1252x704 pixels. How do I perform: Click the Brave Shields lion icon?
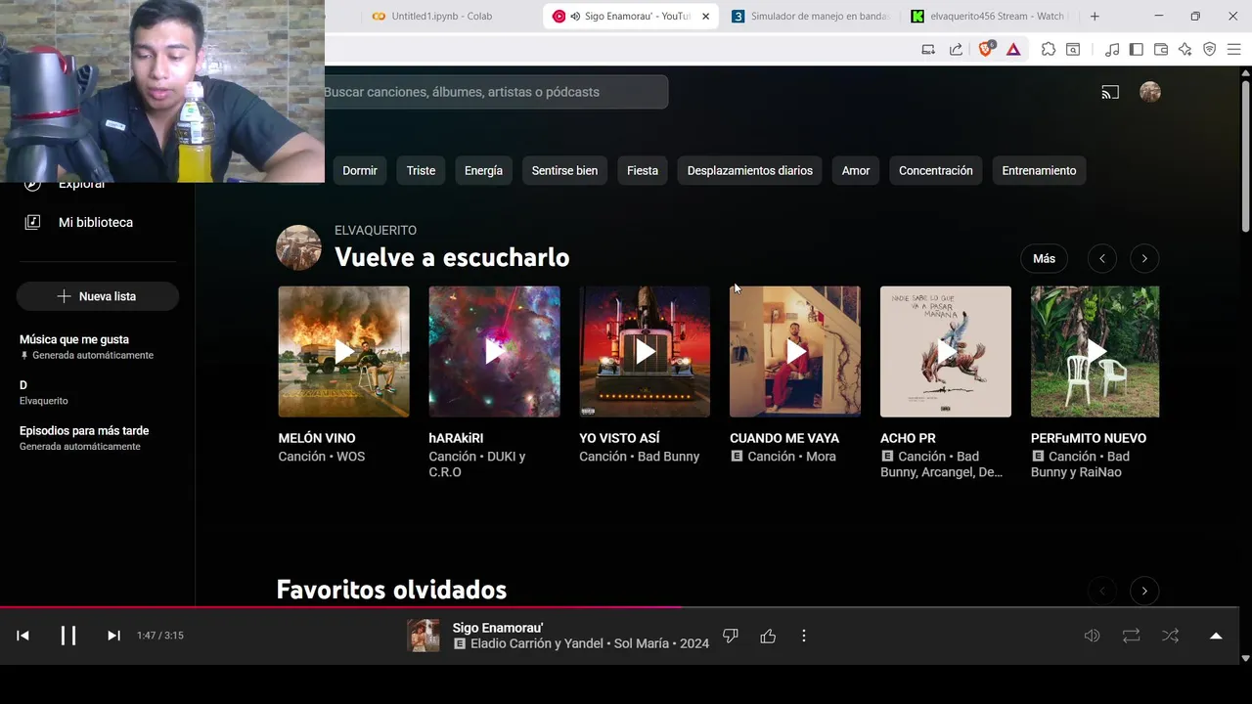[986, 49]
